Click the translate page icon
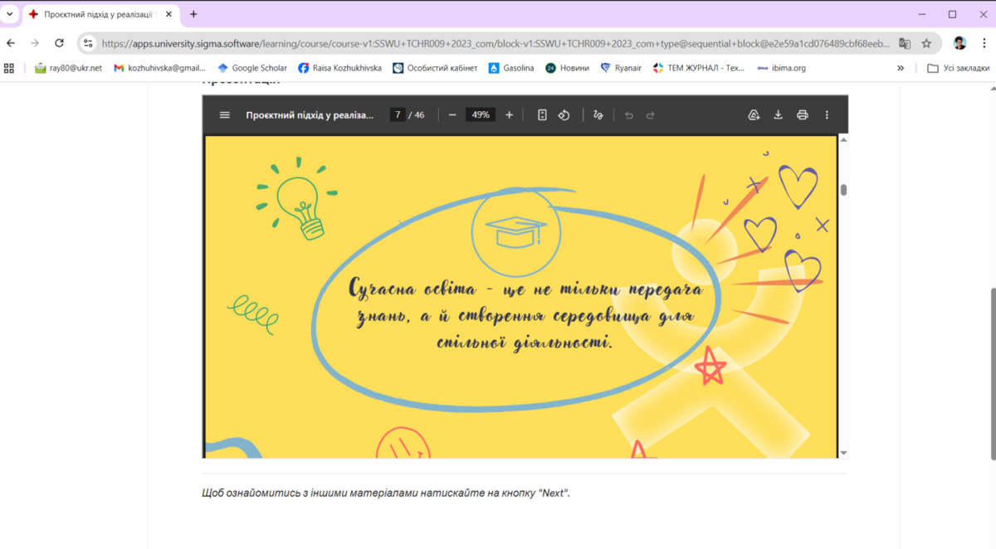This screenshot has width=996, height=549. click(905, 43)
